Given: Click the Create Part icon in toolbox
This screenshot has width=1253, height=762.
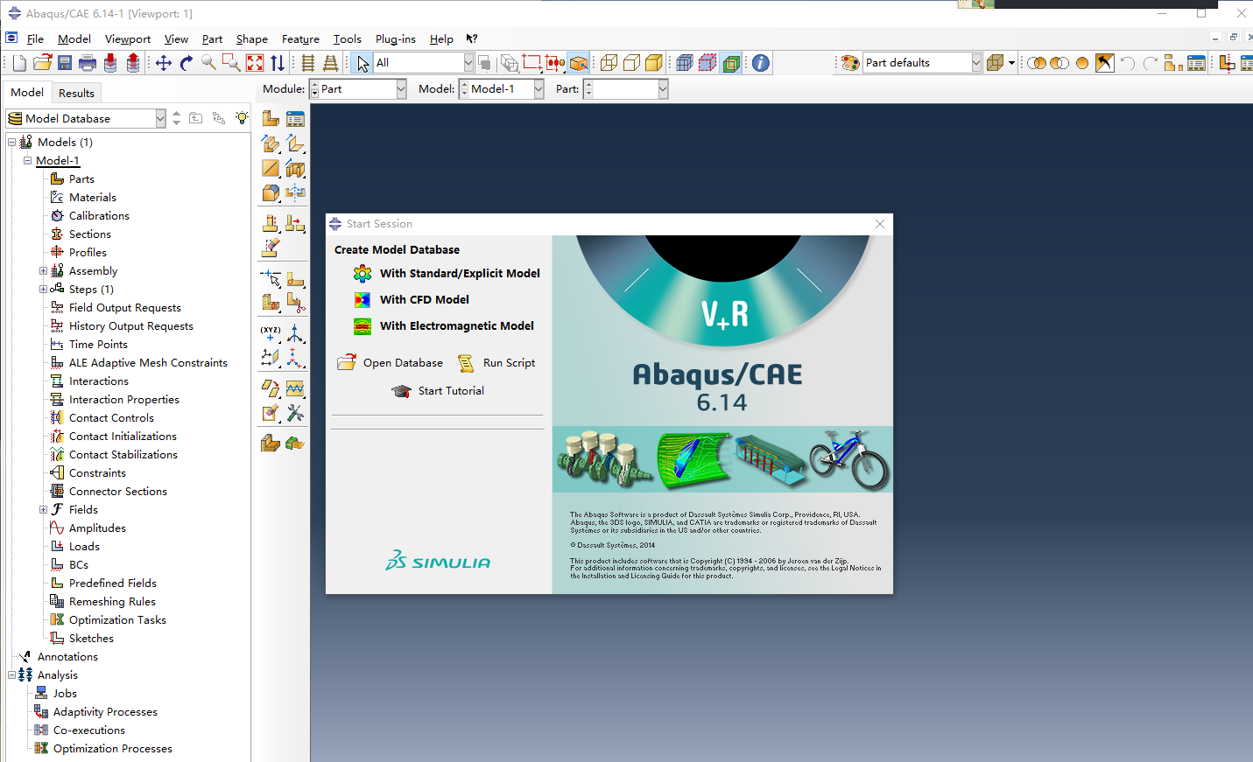Looking at the screenshot, I should point(271,119).
